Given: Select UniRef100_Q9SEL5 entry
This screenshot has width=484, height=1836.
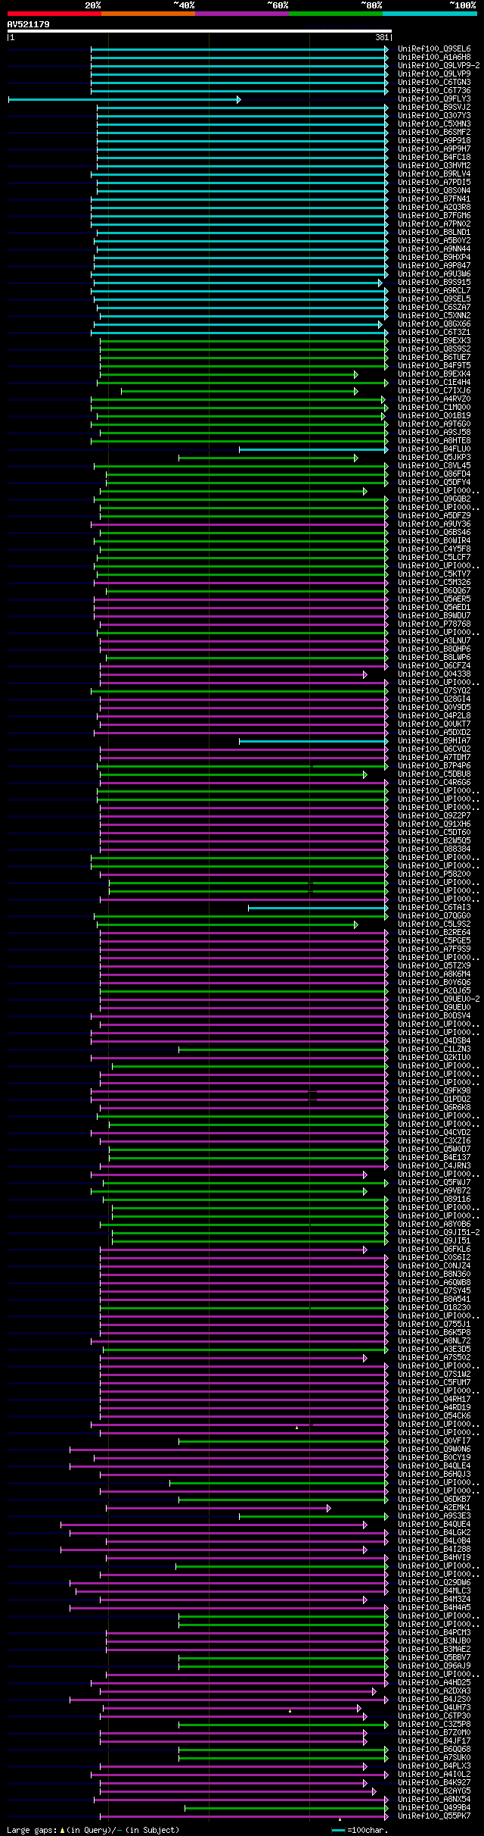Looking at the screenshot, I should 434,299.
